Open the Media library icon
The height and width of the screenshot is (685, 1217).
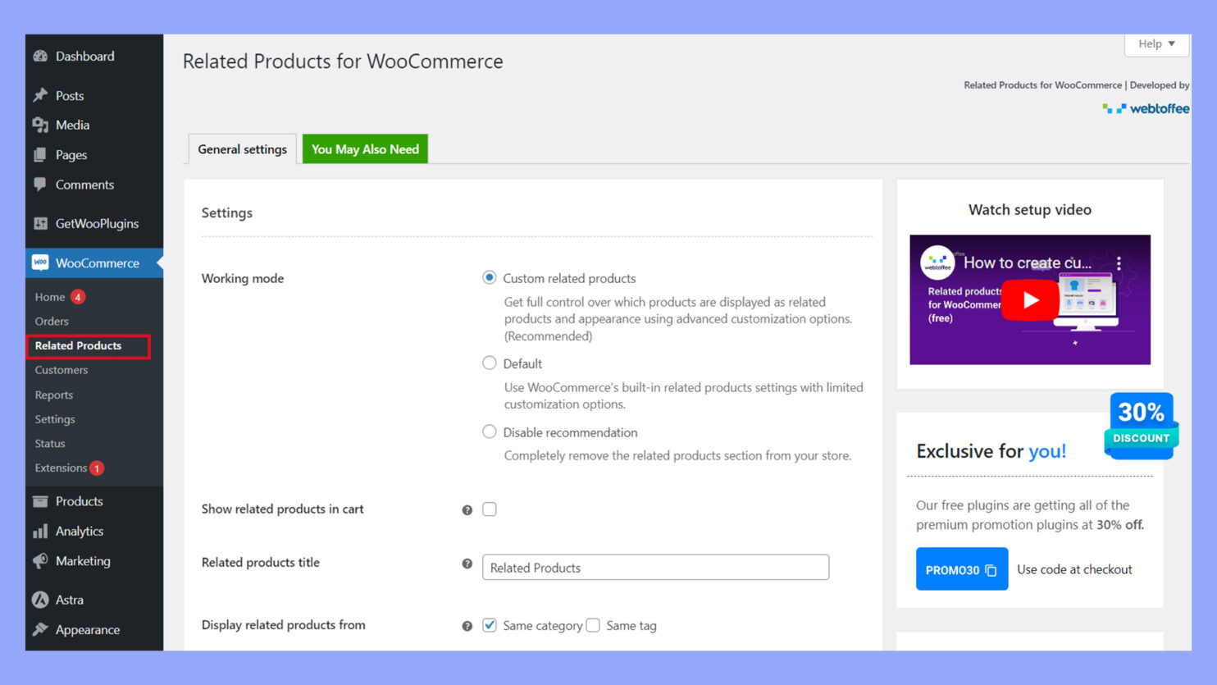40,125
